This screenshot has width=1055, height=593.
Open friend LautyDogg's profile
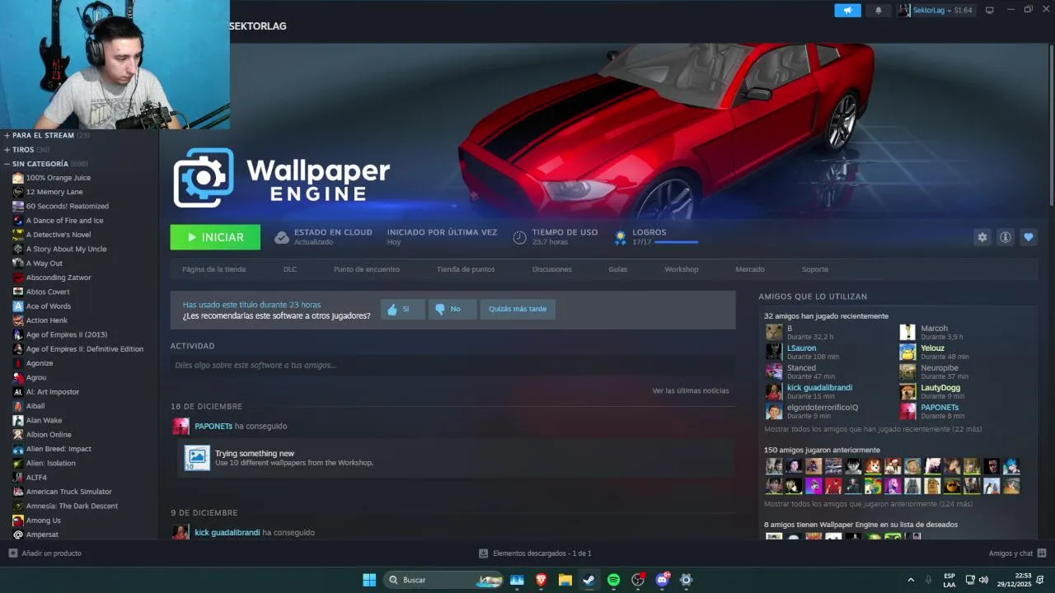[940, 388]
